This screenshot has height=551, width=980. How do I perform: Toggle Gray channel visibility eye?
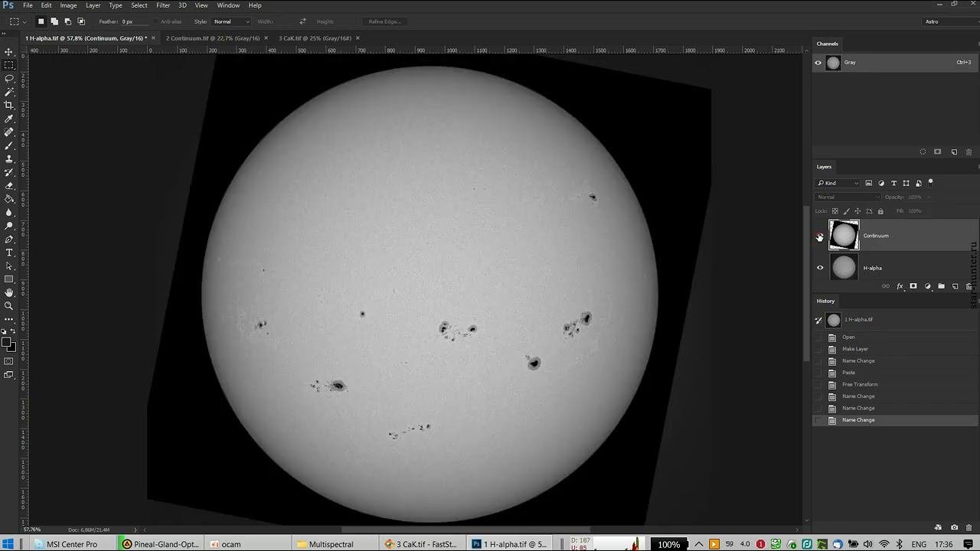pyautogui.click(x=818, y=63)
